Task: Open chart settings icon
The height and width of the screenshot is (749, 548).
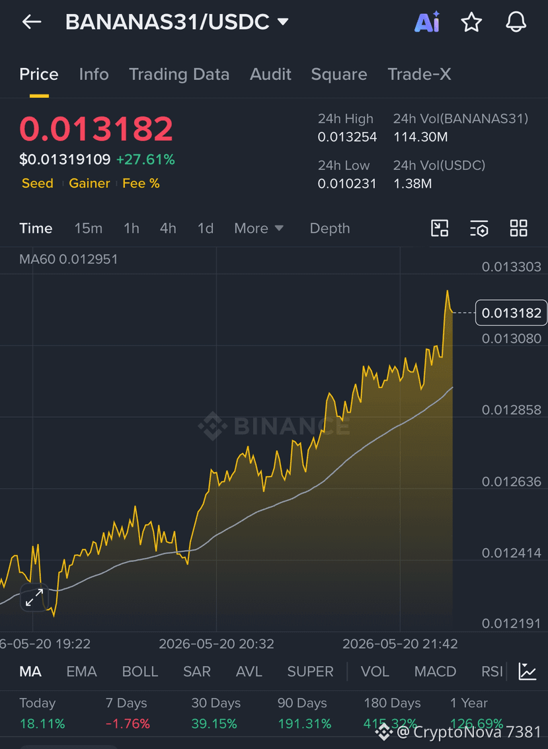Action: tap(479, 228)
